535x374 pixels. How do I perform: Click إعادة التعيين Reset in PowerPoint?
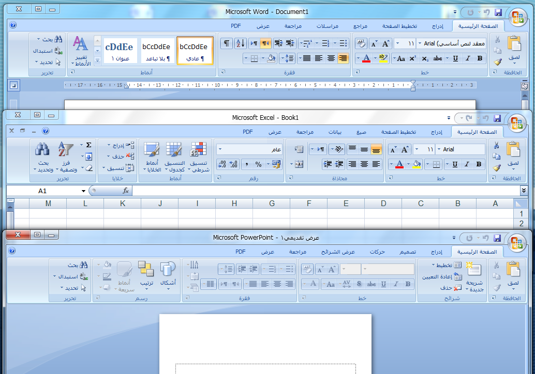coord(442,276)
